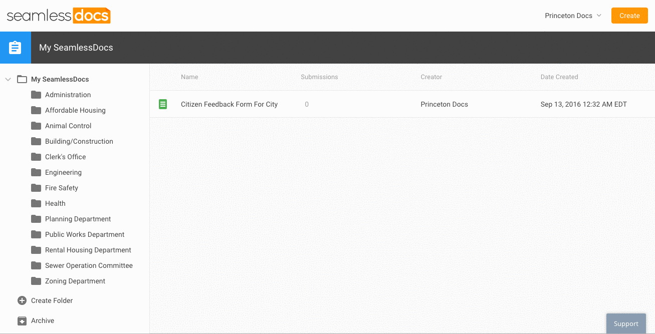Screen dimensions: 655x334
Task: Click the Public Works Department folder icon
Action: click(36, 234)
